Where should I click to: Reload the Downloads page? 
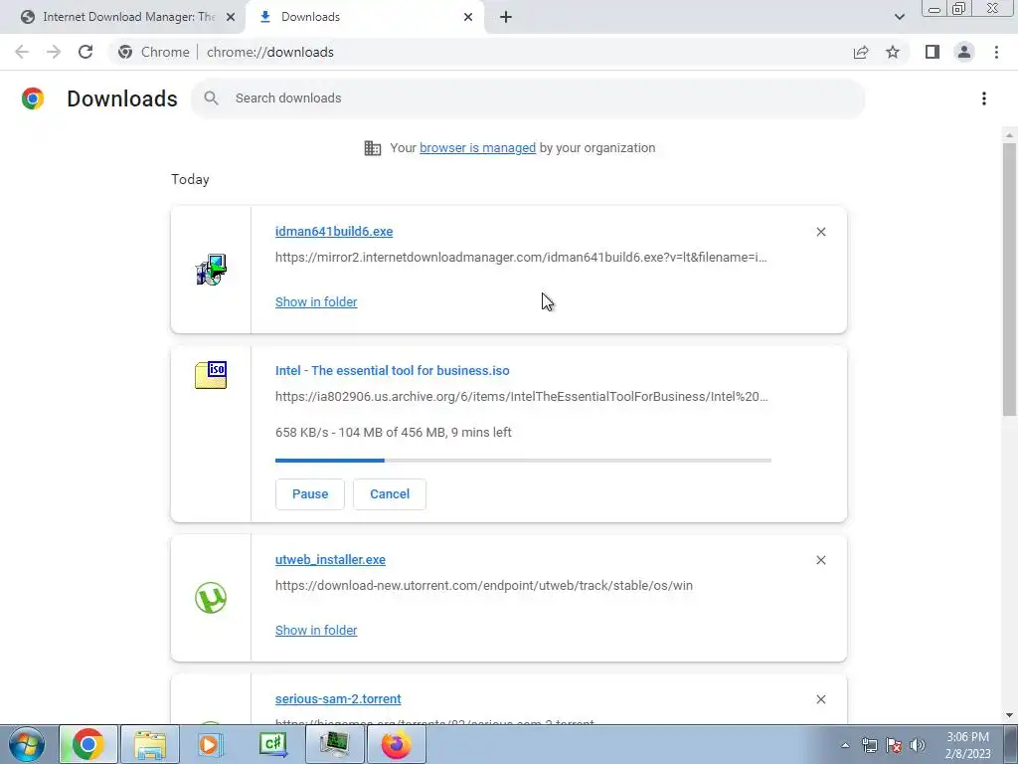pyautogui.click(x=85, y=52)
